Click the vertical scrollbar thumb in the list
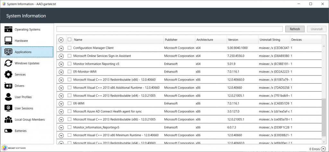Screen dimensions: 329x152 324,118
